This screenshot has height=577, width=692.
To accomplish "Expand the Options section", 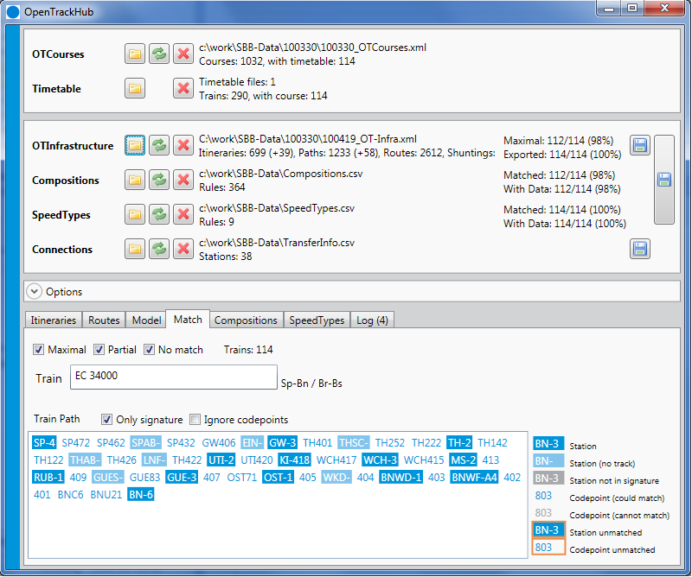I will [35, 291].
